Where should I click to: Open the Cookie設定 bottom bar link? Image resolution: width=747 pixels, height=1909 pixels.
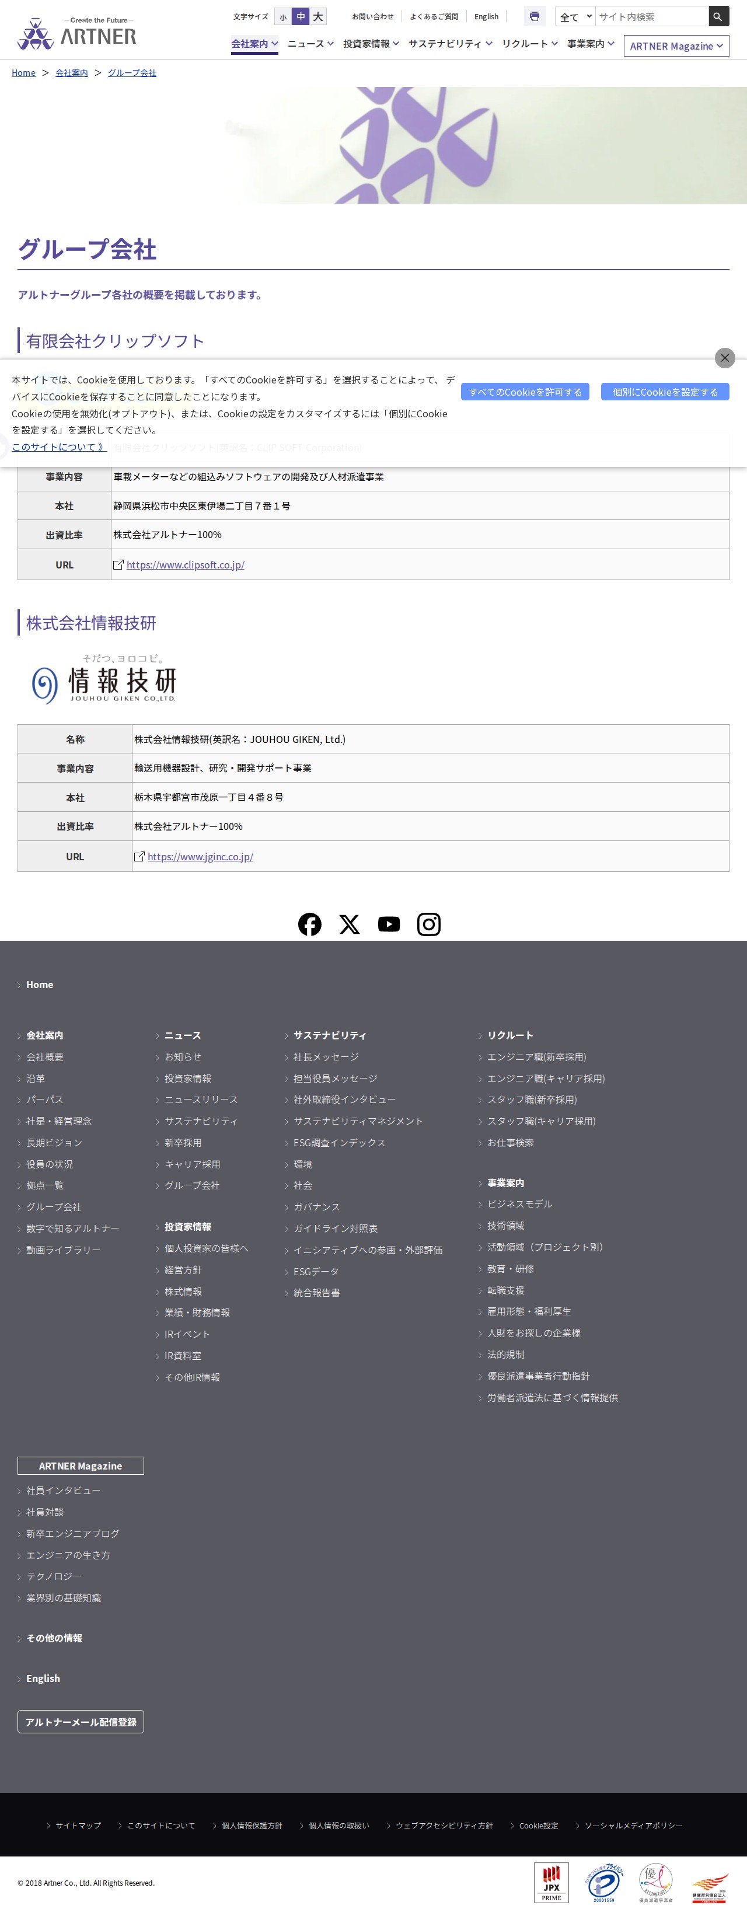(x=539, y=1826)
